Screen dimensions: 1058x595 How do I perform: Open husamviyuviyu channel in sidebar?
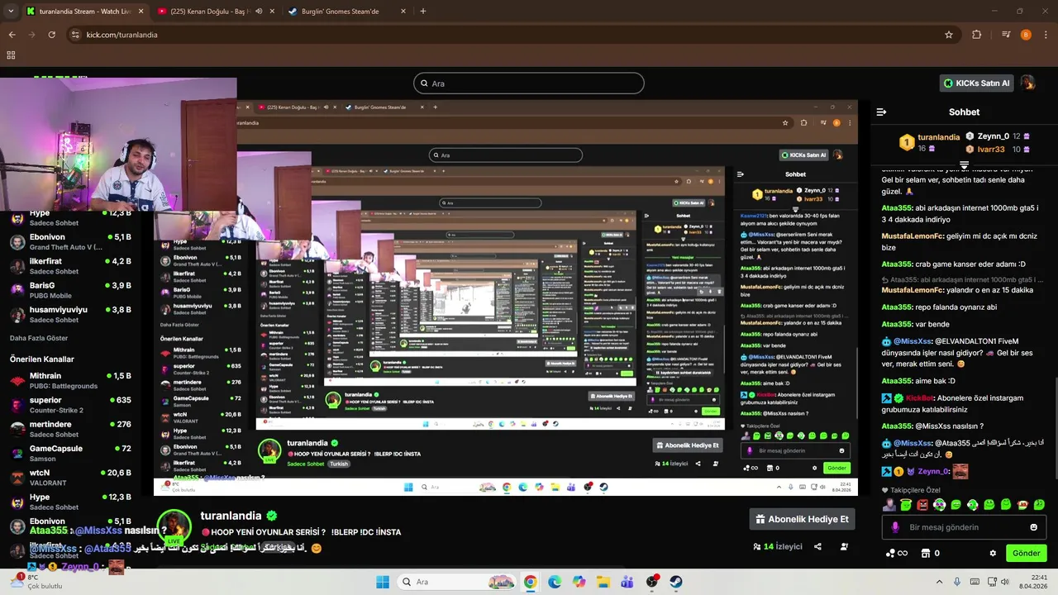(70, 314)
